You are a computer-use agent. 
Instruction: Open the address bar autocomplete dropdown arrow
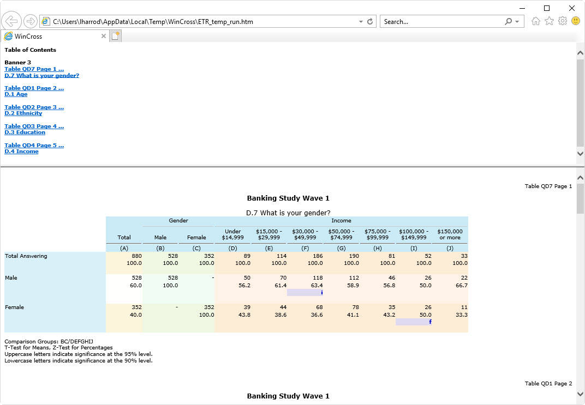361,22
